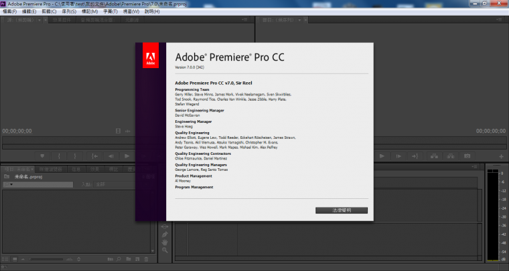Open the Source tab dropdown arrow
This screenshot has width=509, height=271.
pos(40,20)
